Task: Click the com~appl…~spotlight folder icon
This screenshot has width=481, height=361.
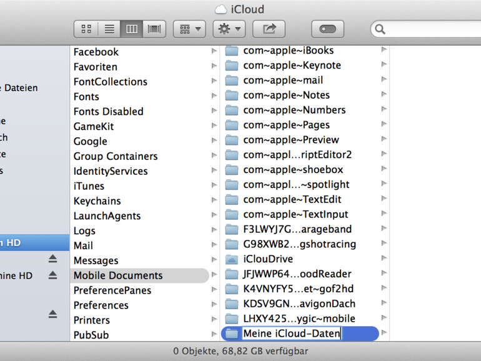Action: click(232, 185)
